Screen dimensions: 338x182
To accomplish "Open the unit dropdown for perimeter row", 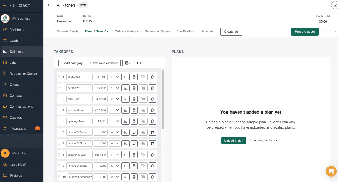I will (x=114, y=88).
